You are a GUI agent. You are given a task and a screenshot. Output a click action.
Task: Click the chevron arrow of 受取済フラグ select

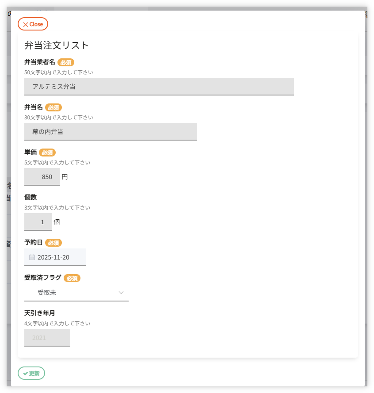pyautogui.click(x=121, y=293)
